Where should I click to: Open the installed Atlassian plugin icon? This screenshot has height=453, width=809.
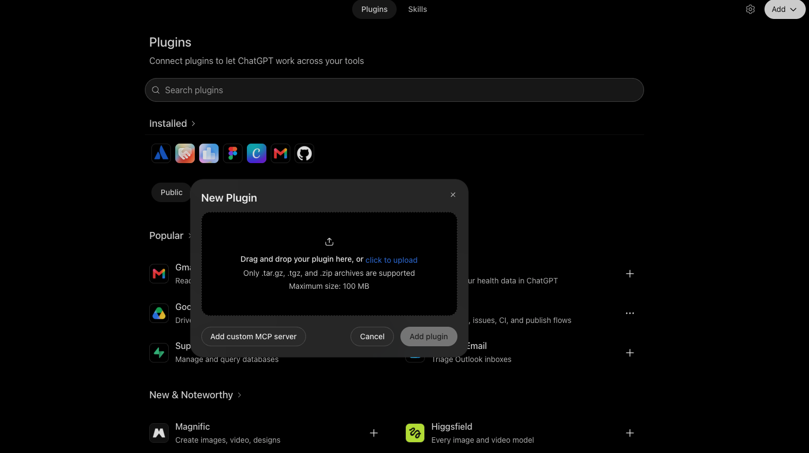tap(161, 153)
